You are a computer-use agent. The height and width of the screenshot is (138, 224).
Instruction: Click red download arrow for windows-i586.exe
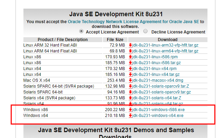click(x=130, y=110)
